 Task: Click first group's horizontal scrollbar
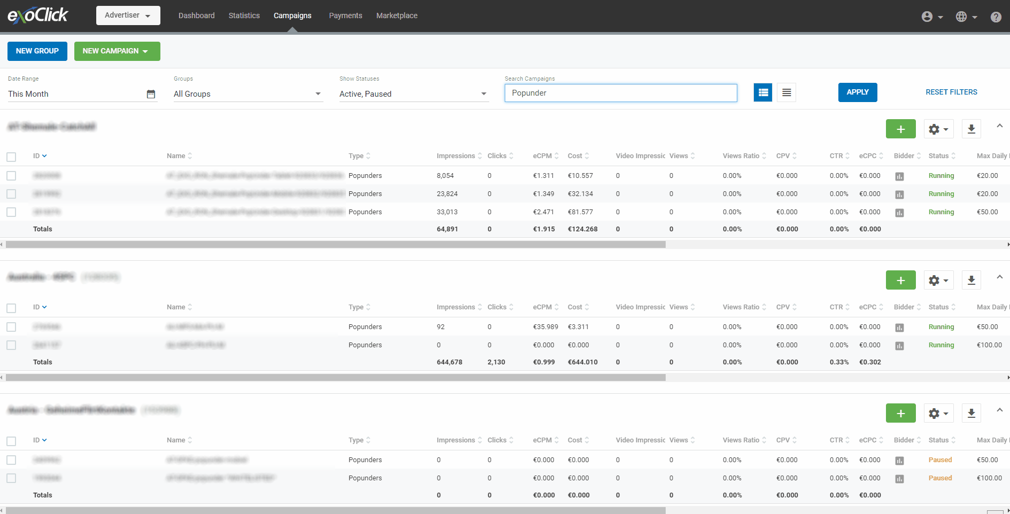(x=336, y=245)
